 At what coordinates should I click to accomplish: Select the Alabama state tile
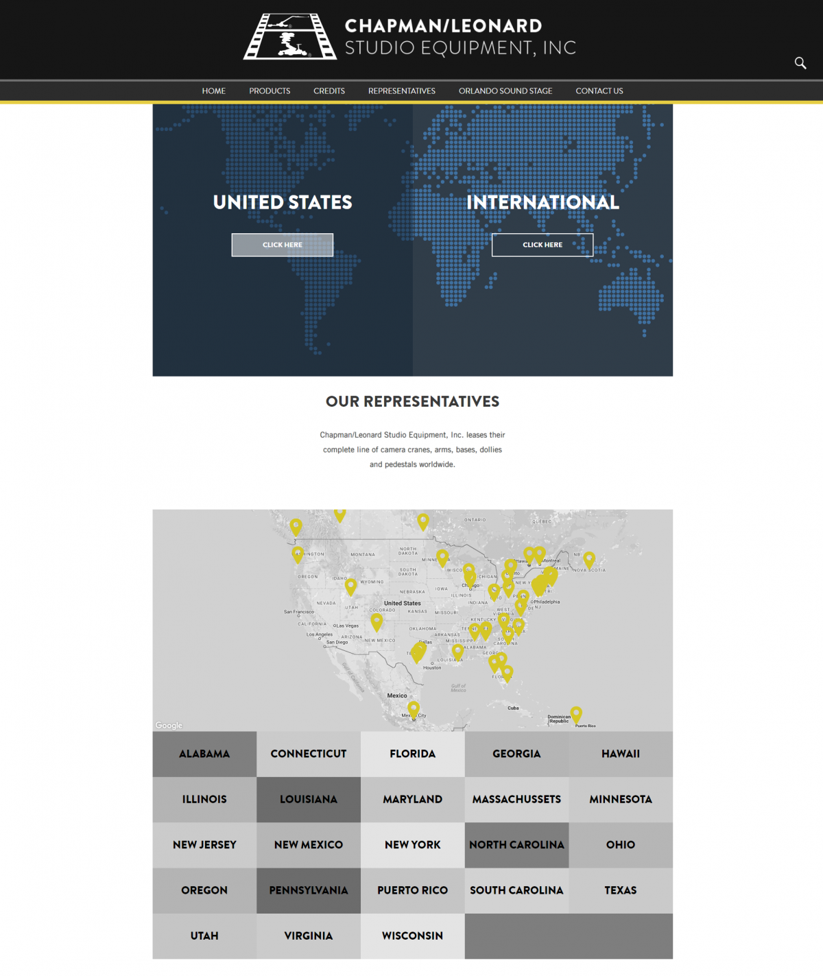pyautogui.click(x=204, y=754)
